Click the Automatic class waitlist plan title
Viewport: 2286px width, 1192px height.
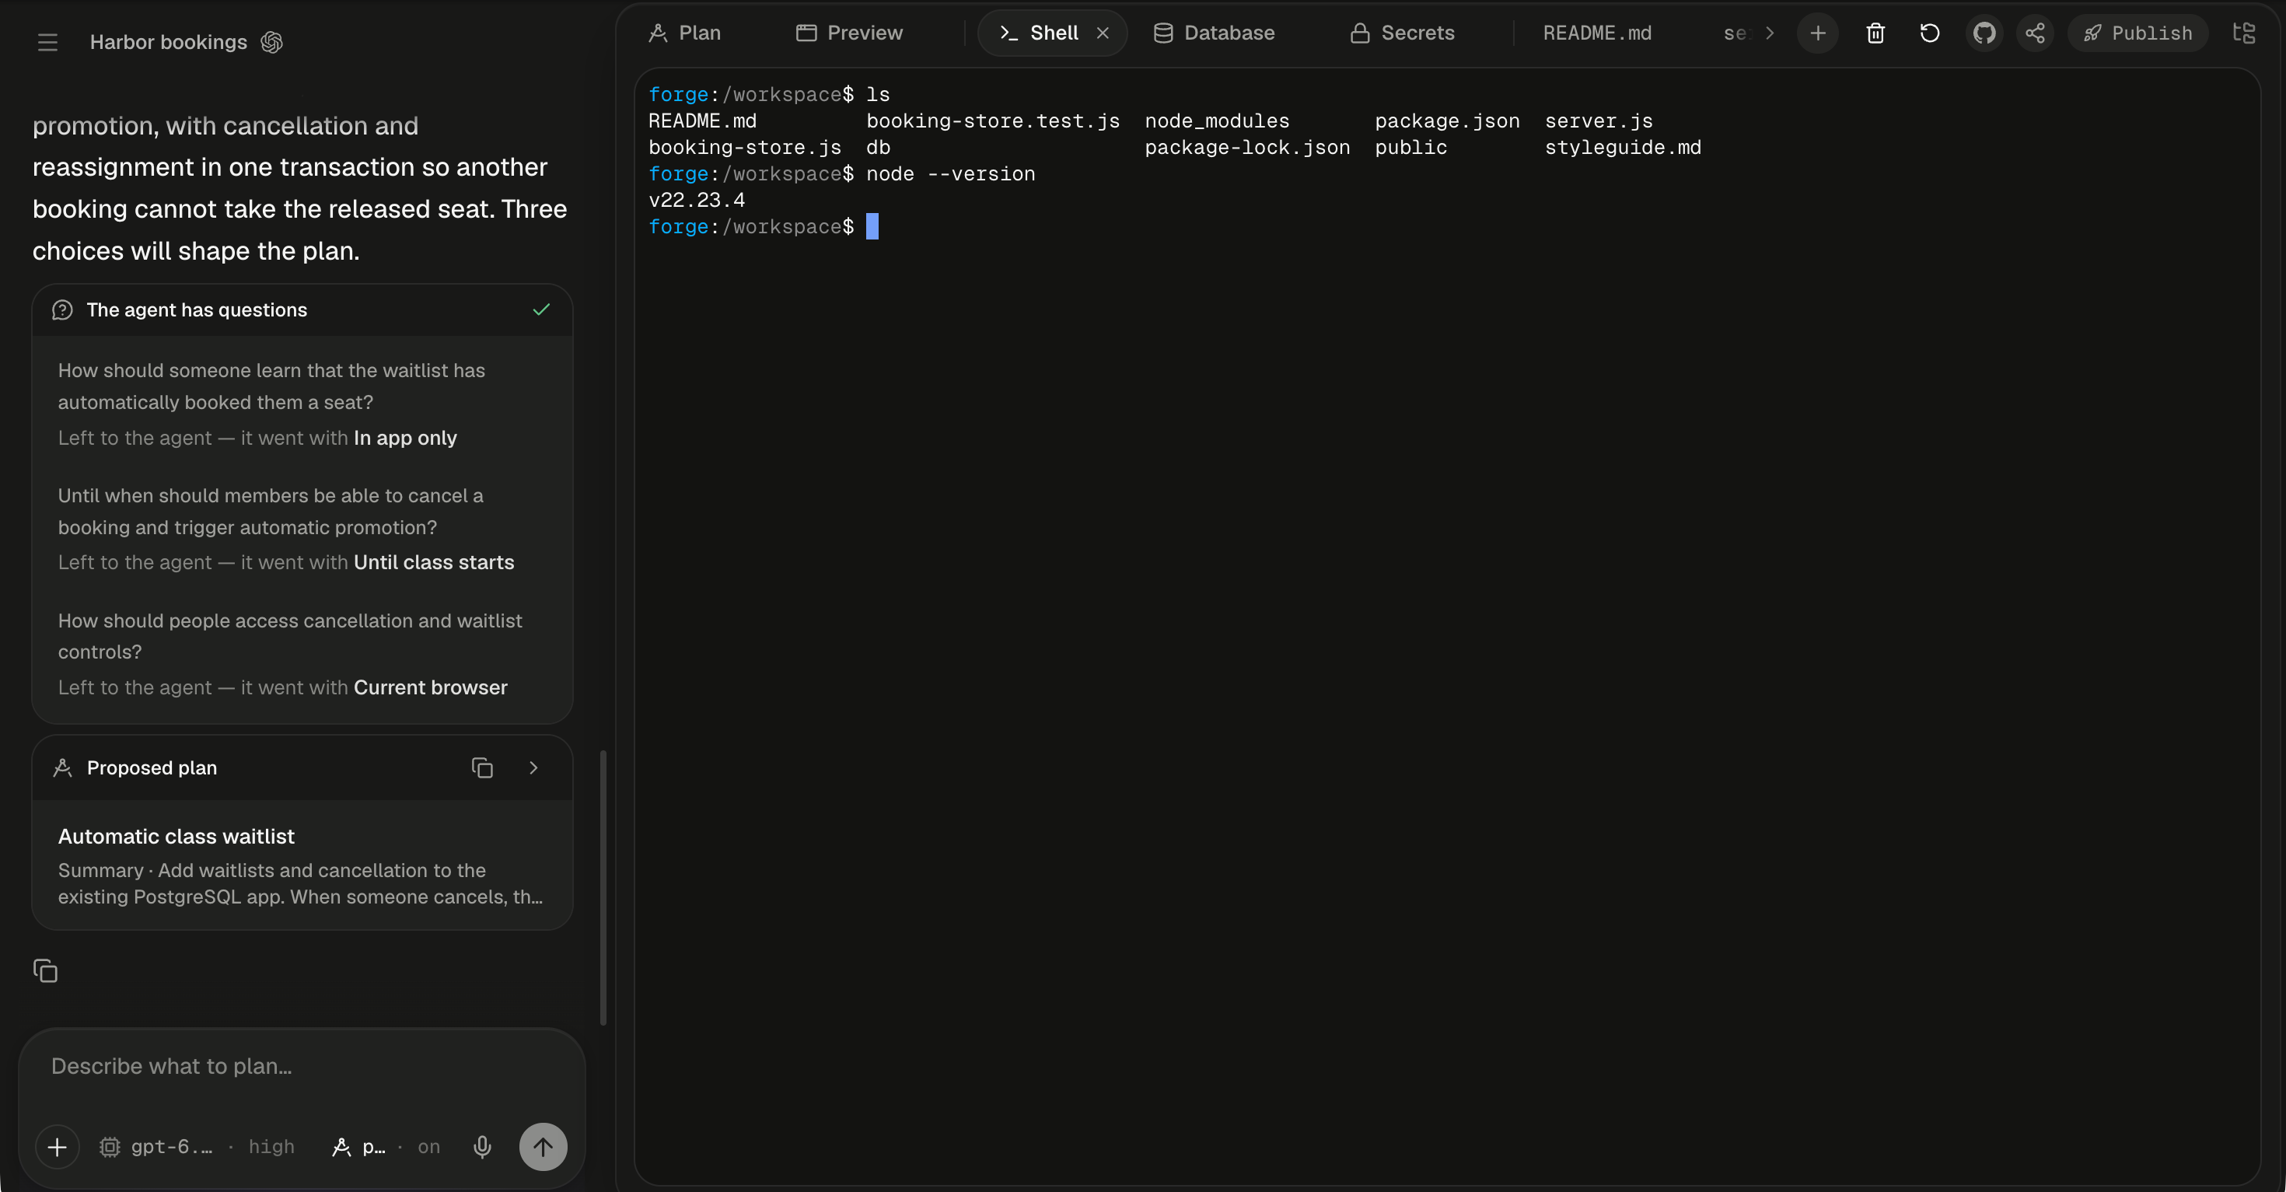176,836
